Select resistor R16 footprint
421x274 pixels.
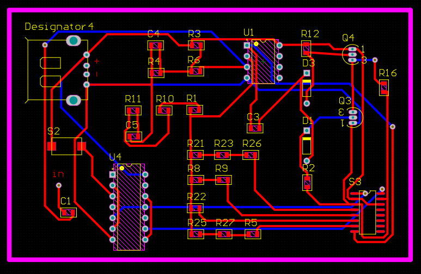(384, 88)
